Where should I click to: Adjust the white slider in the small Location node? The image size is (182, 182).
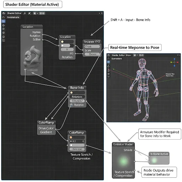pos(67,45)
